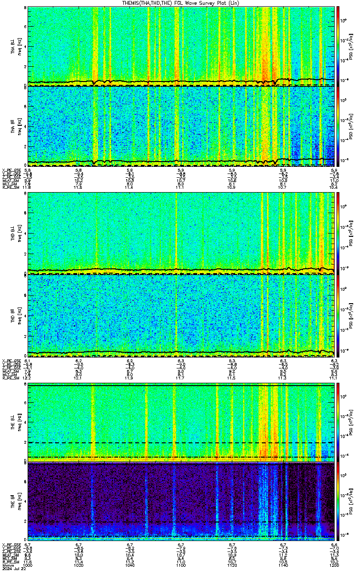Click the THD B-perpendicular spectrogram panel
The height and width of the screenshot is (572, 357).
pyautogui.click(x=181, y=234)
